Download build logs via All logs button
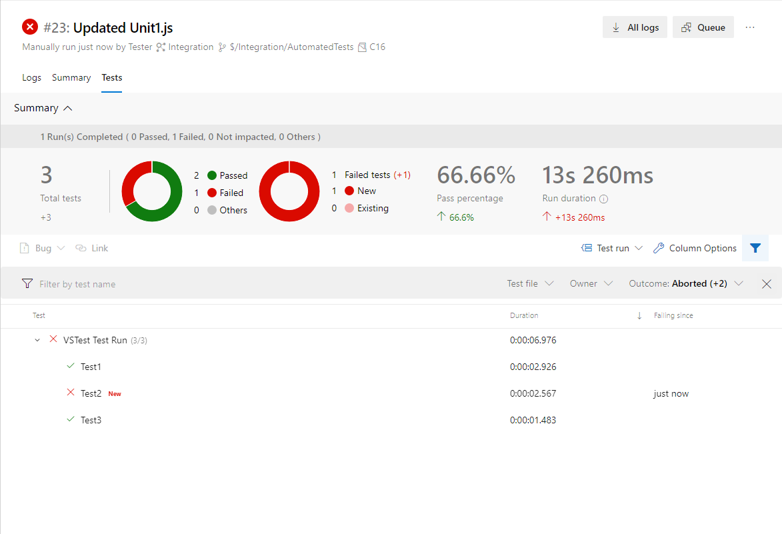 [x=634, y=27]
